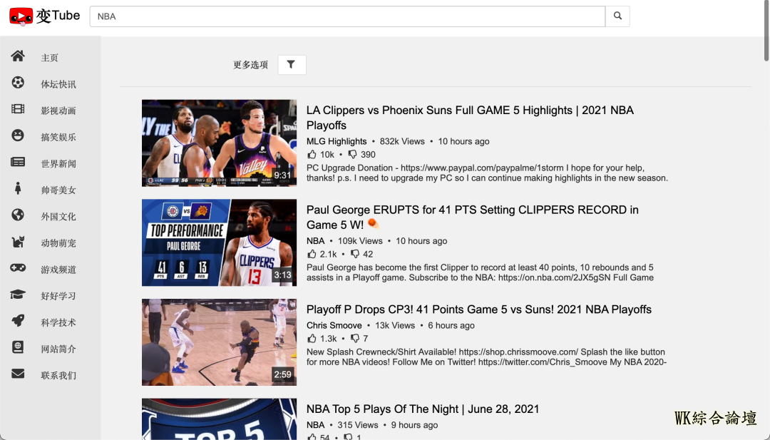The image size is (770, 440).
Task: Click the gamepad icon for 游戏频道
Action: pyautogui.click(x=18, y=268)
